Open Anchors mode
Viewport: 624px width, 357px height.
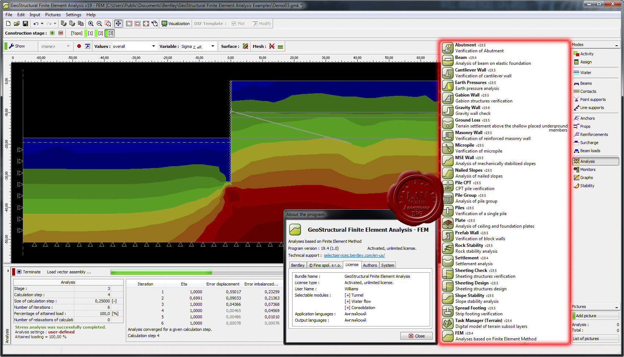(584, 118)
